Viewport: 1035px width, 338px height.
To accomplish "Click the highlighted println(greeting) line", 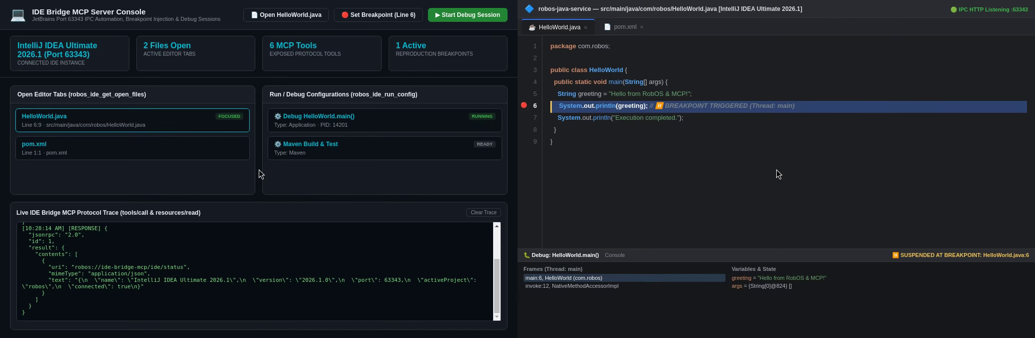I will point(789,106).
